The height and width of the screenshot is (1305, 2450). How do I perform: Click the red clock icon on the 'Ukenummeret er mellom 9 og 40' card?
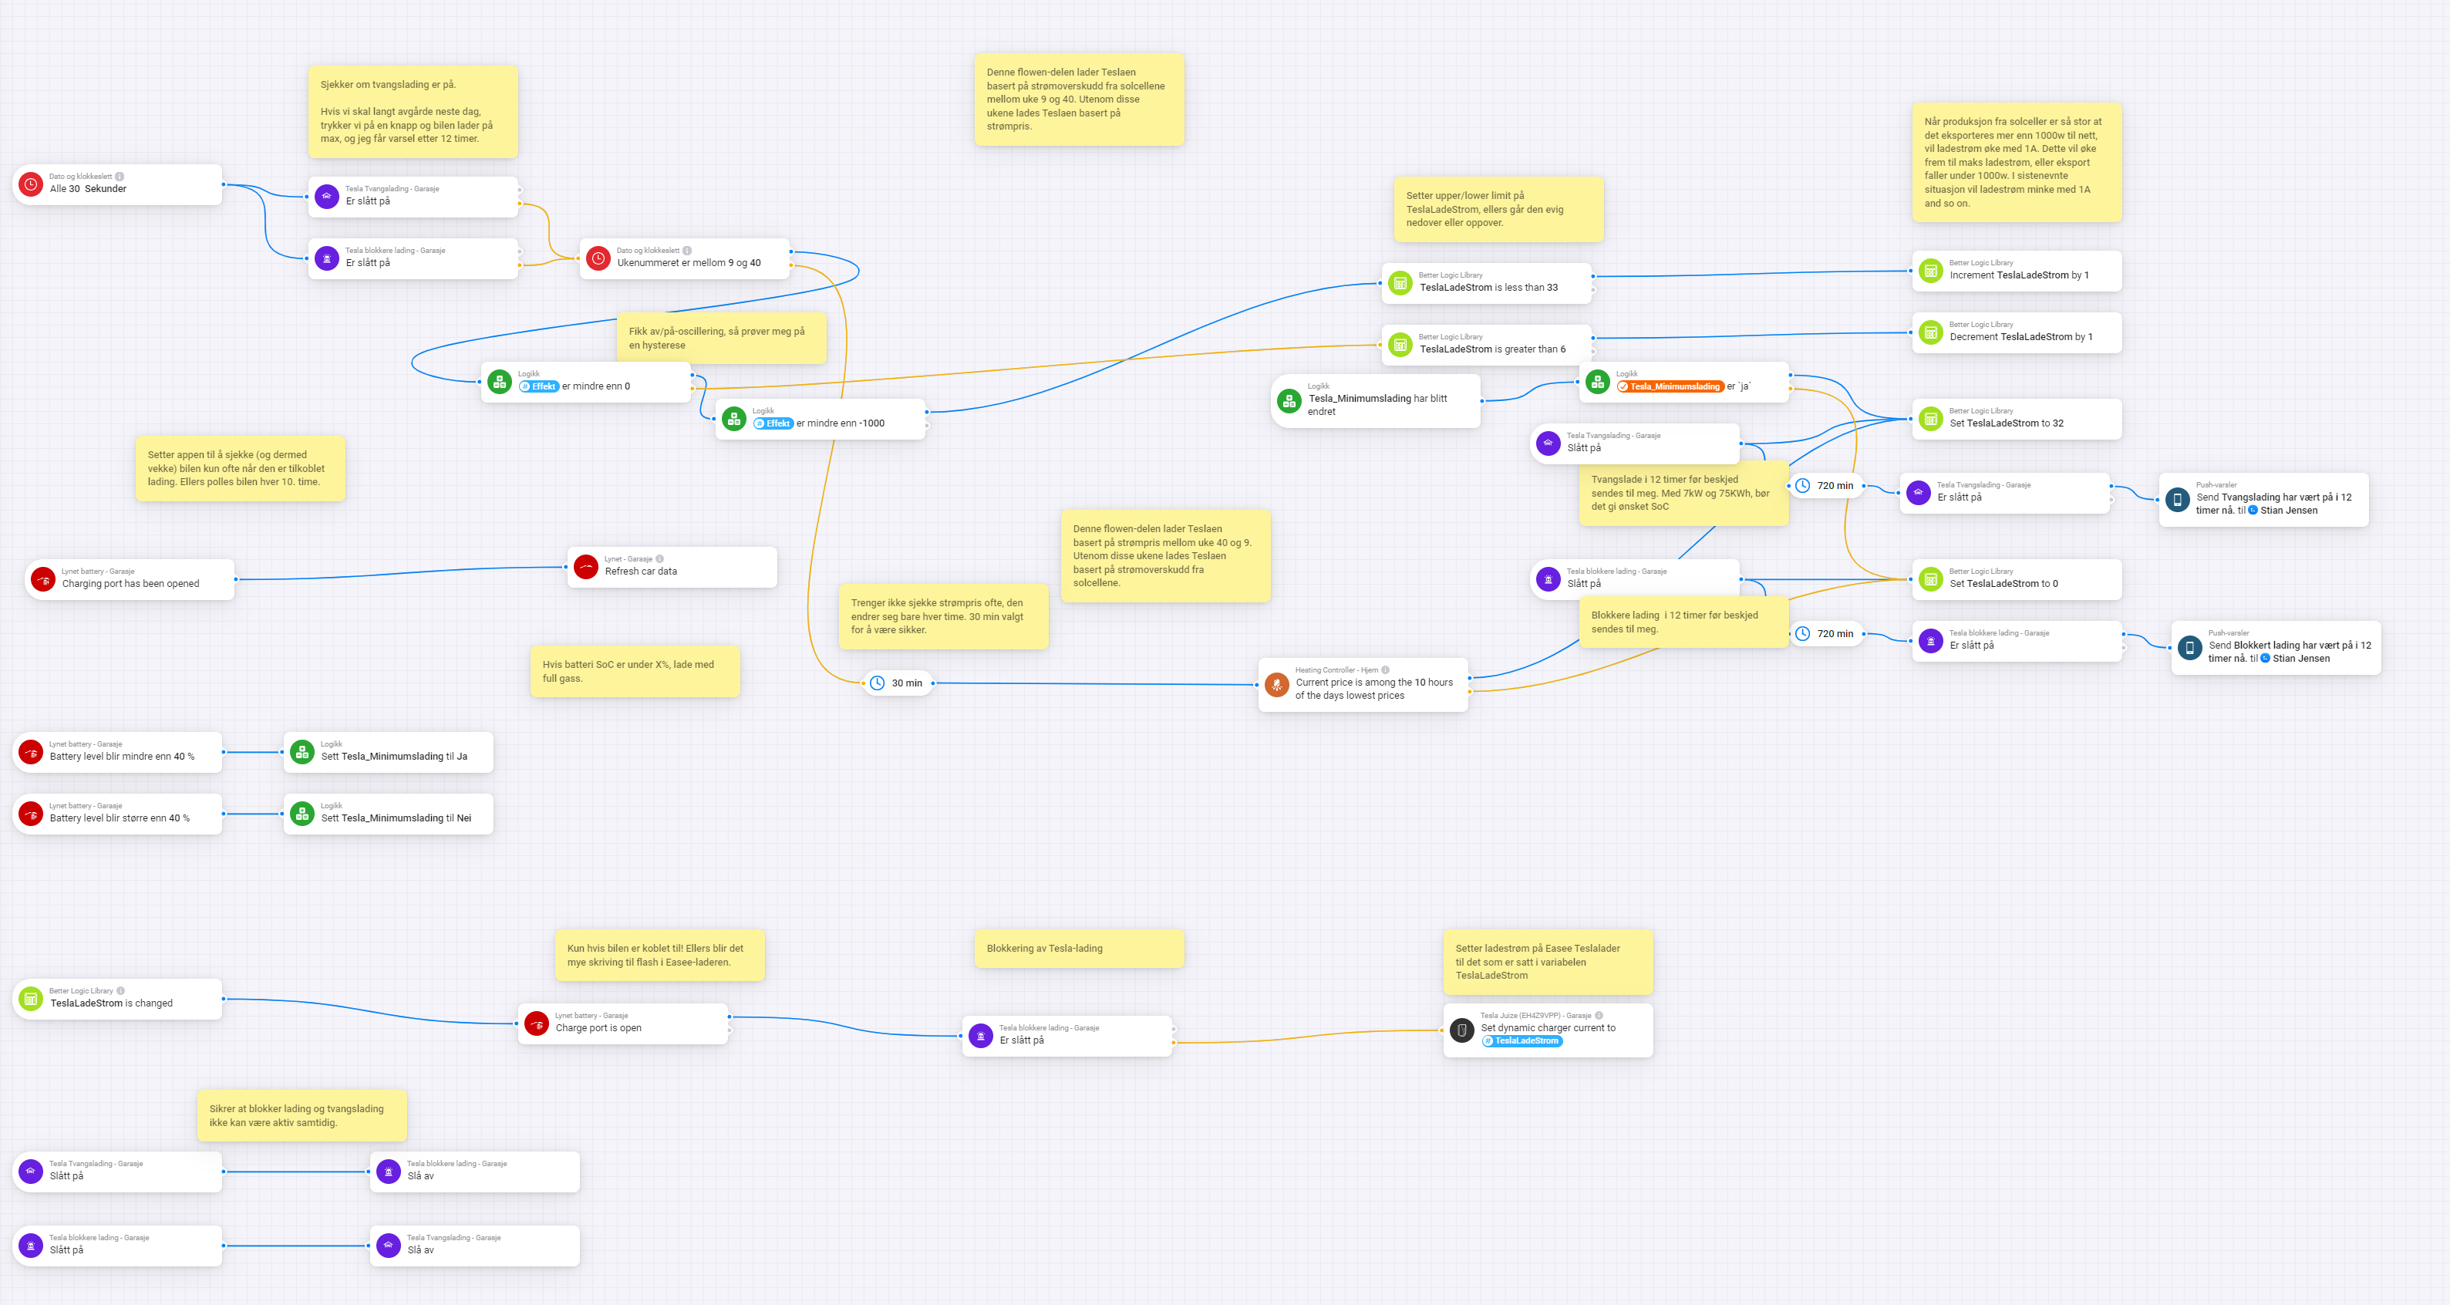(598, 258)
